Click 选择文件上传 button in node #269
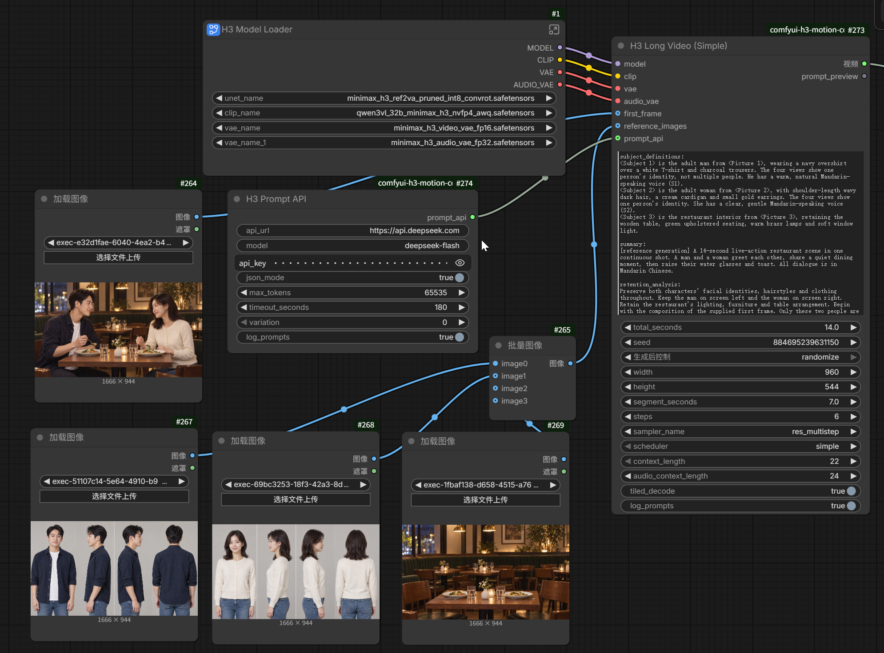Image resolution: width=884 pixels, height=653 pixels. coord(485,500)
